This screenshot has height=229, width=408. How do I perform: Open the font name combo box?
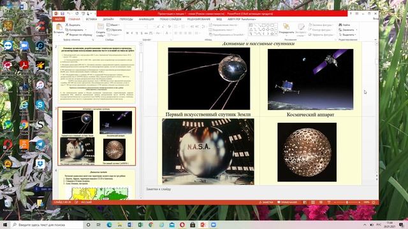136,27
